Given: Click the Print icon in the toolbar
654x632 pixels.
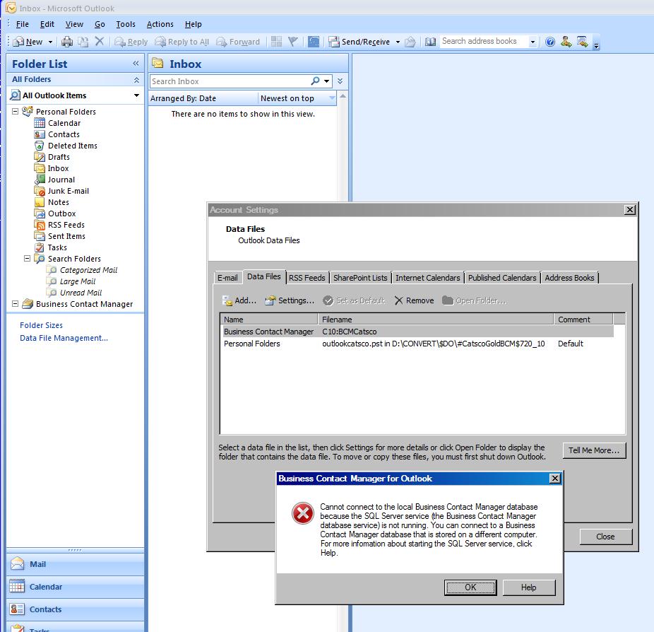Looking at the screenshot, I should (67, 42).
